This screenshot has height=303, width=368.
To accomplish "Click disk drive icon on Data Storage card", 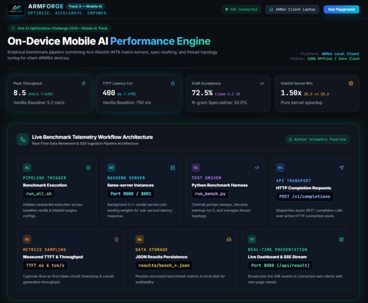I will pyautogui.click(x=229, y=240).
